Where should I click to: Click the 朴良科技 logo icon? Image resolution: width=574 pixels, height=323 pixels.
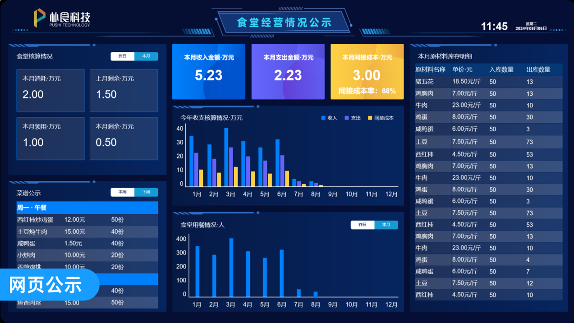point(39,18)
